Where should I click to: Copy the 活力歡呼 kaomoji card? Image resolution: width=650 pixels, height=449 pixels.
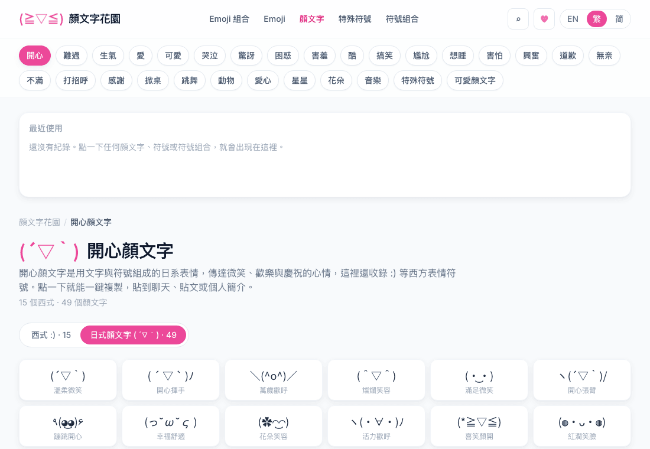(x=376, y=426)
